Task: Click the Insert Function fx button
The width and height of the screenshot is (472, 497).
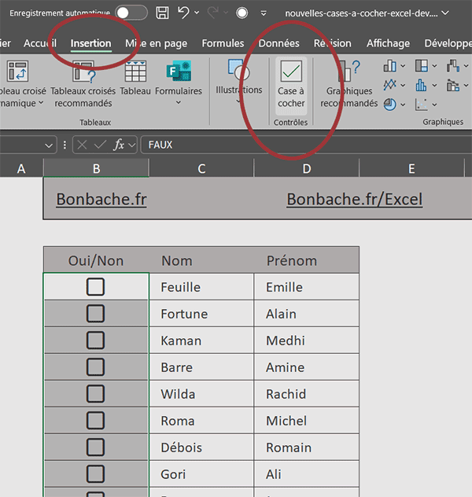Action: click(119, 145)
